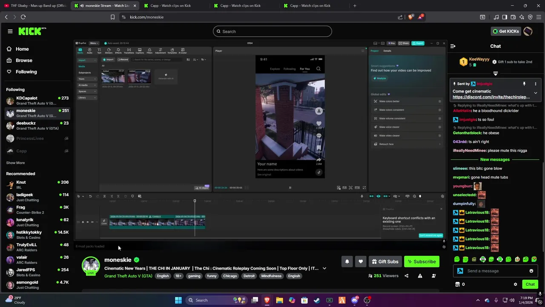The height and width of the screenshot is (307, 545).
Task: Click the Get KICKs button
Action: coord(506,31)
